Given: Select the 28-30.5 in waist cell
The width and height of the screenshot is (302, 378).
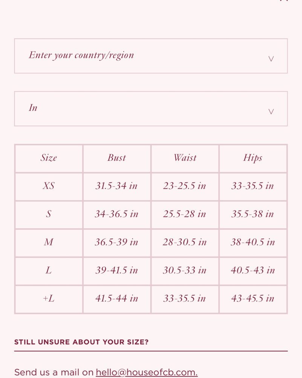Looking at the screenshot, I should click(x=185, y=243).
